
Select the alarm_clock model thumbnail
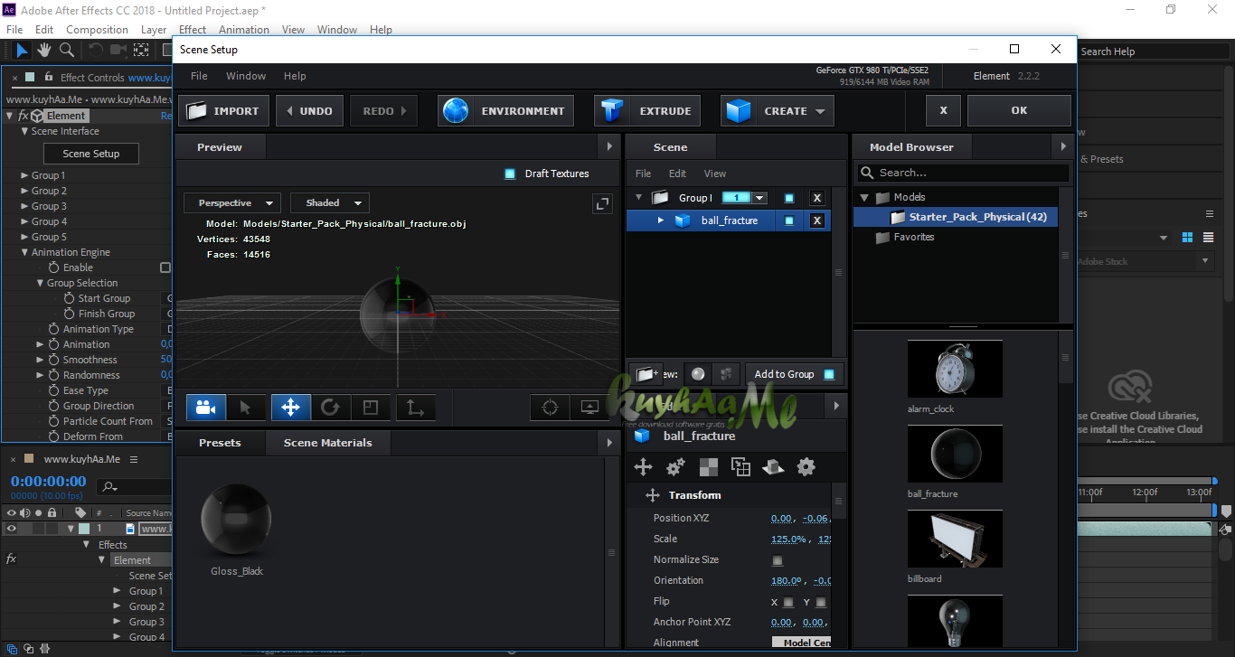click(x=955, y=369)
